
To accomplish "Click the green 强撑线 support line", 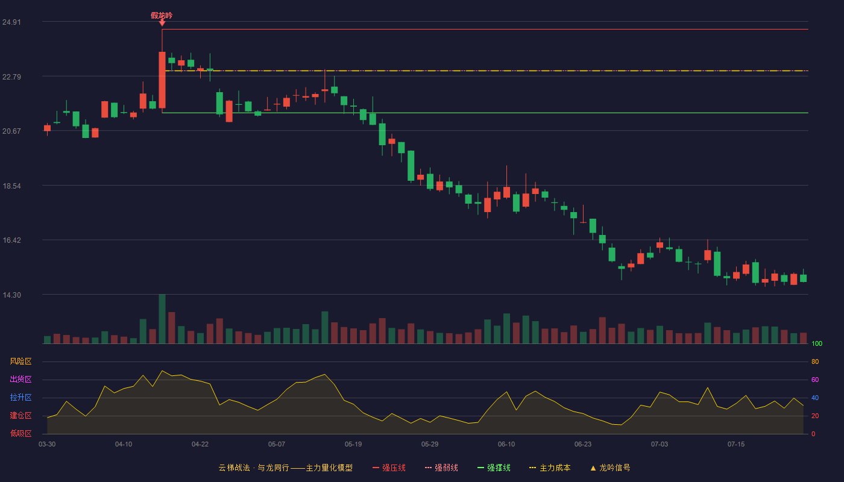I will tap(485, 113).
